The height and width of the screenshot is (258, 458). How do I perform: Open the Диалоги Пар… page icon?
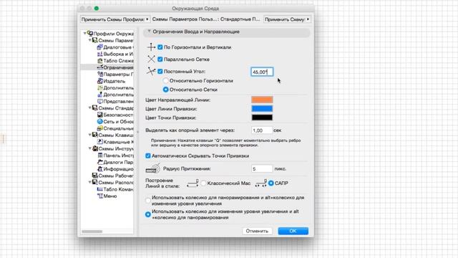[x=99, y=162]
